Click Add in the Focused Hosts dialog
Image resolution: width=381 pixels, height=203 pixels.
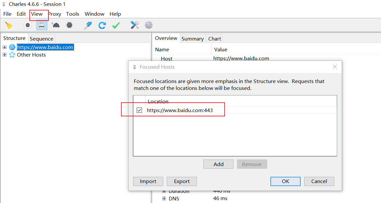pyautogui.click(x=218, y=164)
